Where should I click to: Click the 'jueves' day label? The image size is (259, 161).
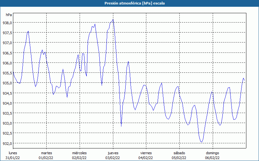coord(113,153)
